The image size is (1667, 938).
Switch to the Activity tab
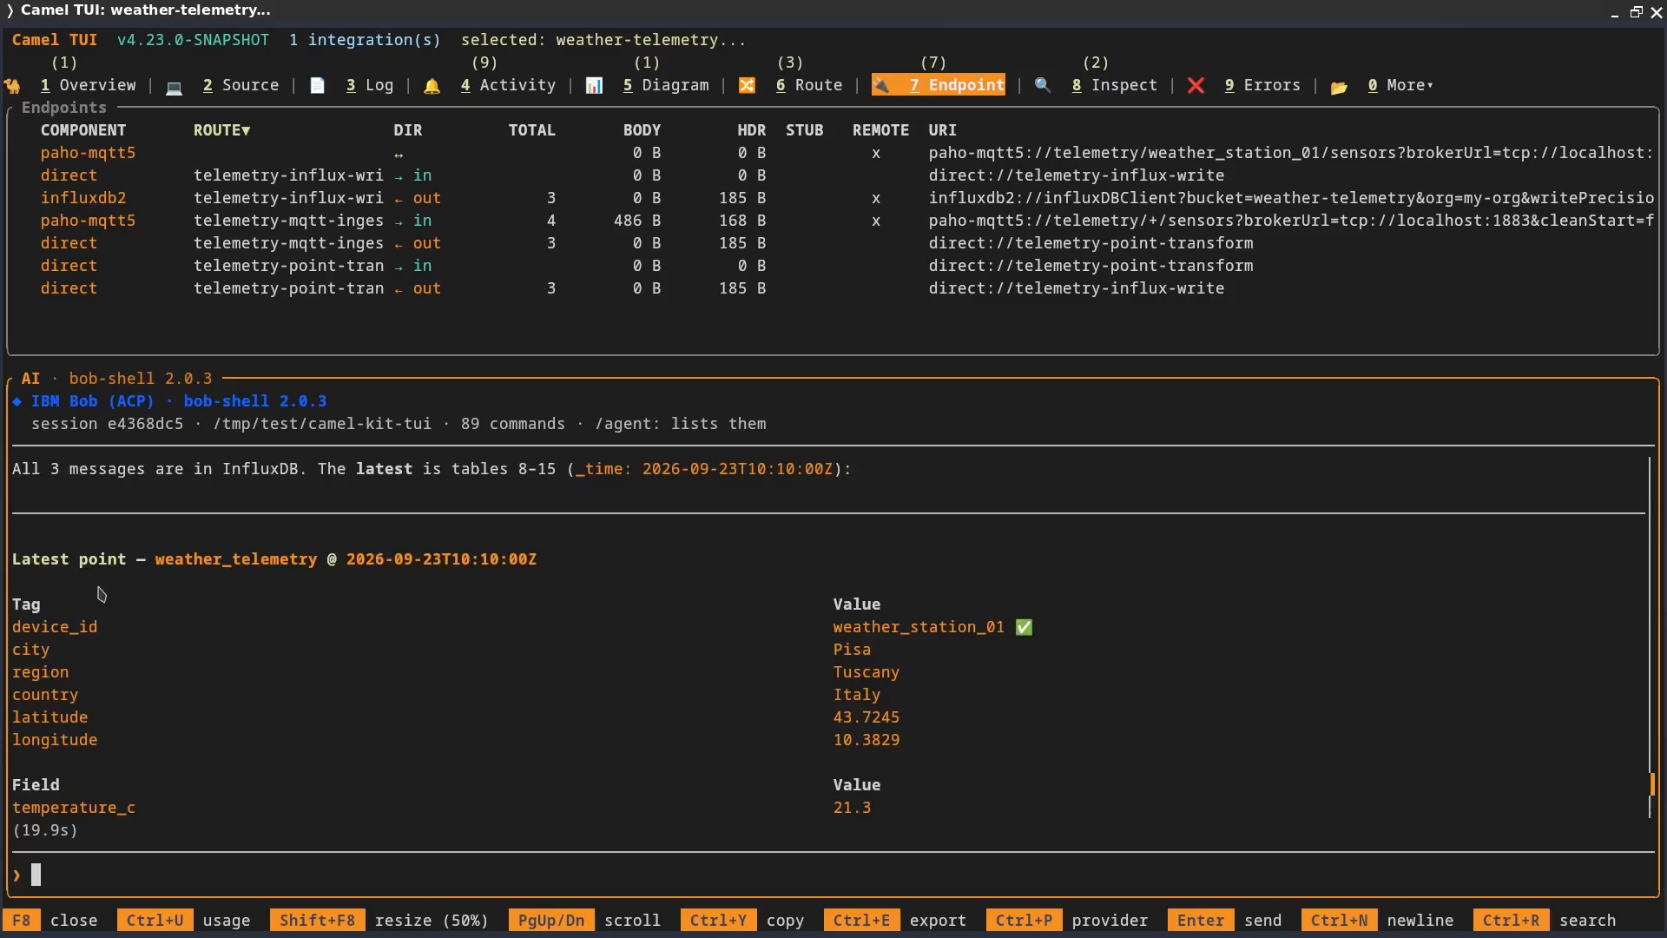coord(508,85)
